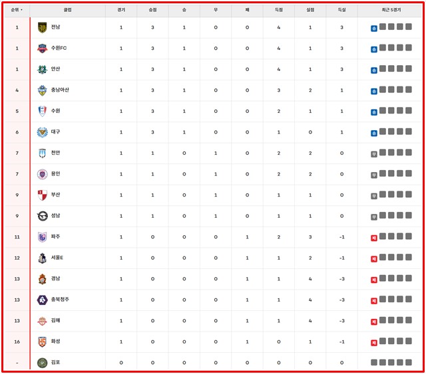Select the 득실 column header
This screenshot has width=426, height=374.
click(x=341, y=11)
